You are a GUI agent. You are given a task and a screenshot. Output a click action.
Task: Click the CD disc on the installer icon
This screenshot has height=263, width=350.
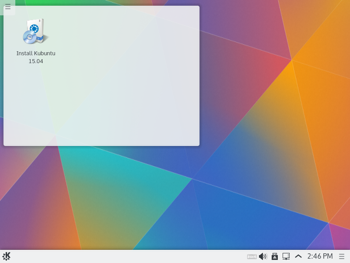(30, 38)
